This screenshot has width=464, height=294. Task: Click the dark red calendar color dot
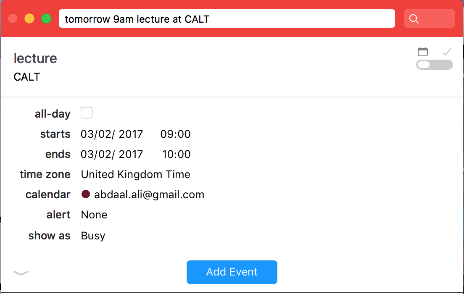[x=85, y=194]
